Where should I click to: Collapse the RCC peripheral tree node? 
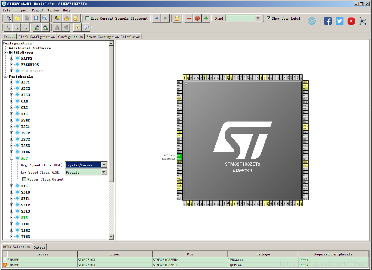click(x=11, y=158)
